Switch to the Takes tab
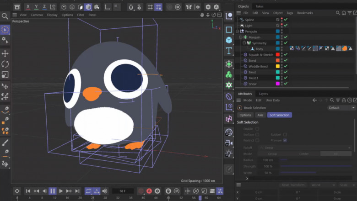This screenshot has height=201, width=357. pos(260,6)
